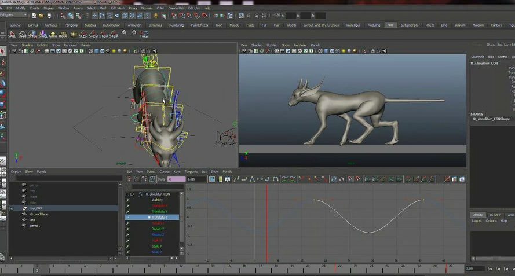Click red current-time line in Graph Editor

268,223
